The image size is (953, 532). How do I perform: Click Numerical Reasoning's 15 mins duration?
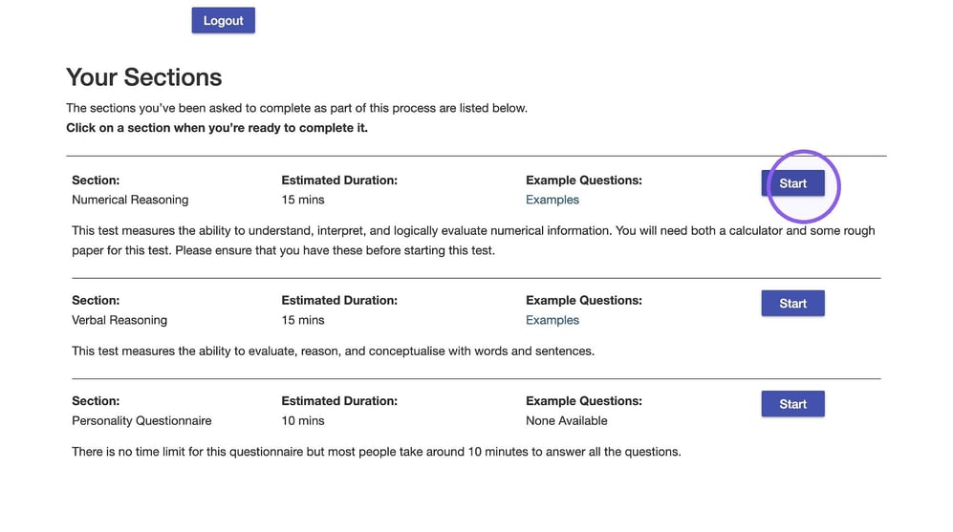coord(303,200)
